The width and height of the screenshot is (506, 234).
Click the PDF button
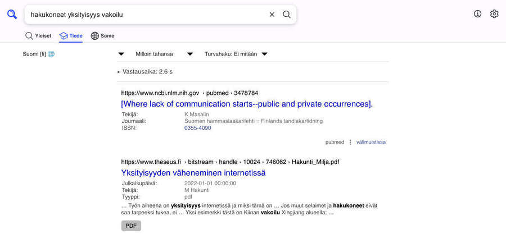click(131, 226)
